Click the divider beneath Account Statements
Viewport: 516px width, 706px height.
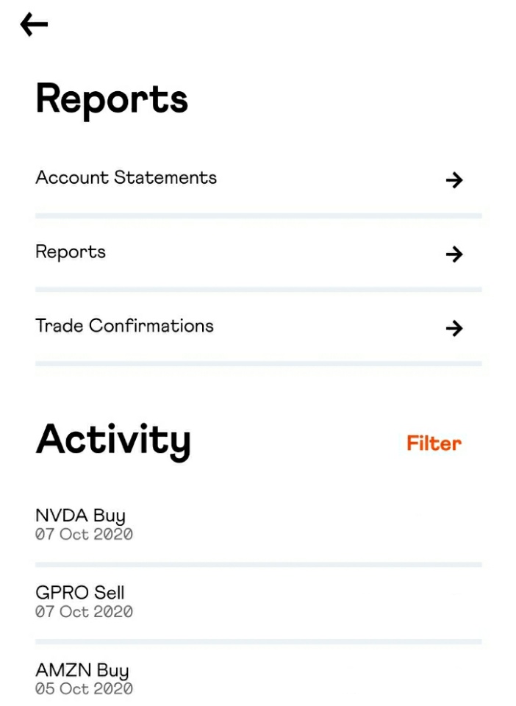coord(258,216)
